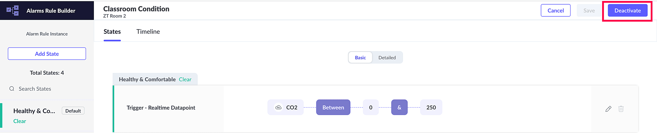Click the Deactivate button
657x133 pixels.
[x=627, y=10]
